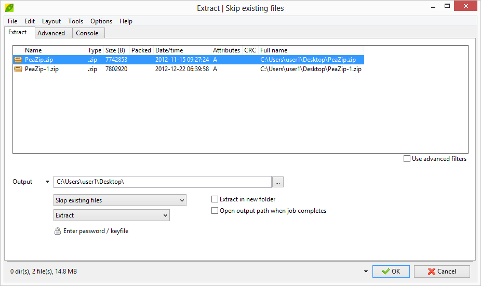Select the PeaZip.zip file name
This screenshot has height=286, width=481.
pos(39,60)
